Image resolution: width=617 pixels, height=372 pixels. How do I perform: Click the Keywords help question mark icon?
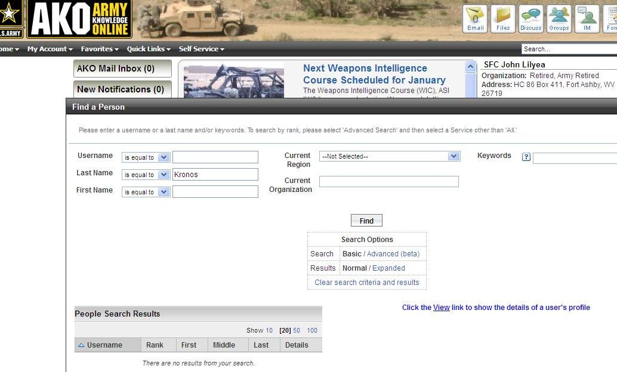click(526, 157)
